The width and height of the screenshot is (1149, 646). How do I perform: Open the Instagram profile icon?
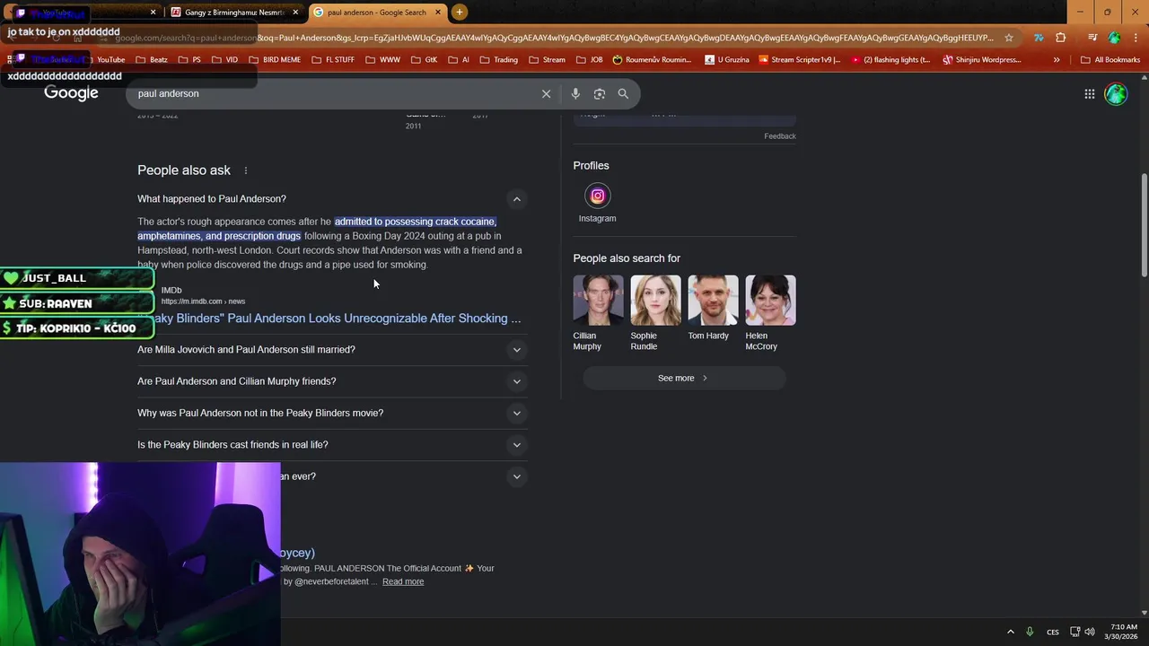[x=597, y=196]
